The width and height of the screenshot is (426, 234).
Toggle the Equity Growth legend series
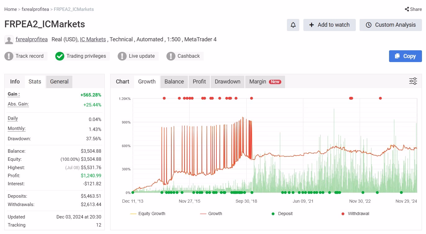pos(148,214)
